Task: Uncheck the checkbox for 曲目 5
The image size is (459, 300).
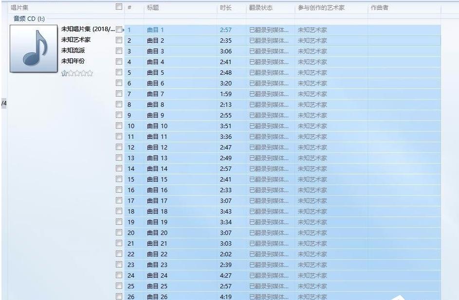Action: click(x=119, y=72)
